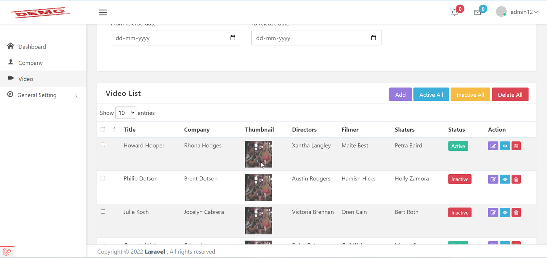Image resolution: width=547 pixels, height=258 pixels.
Task: Delete the Howard Hooper video row
Action: [x=516, y=146]
